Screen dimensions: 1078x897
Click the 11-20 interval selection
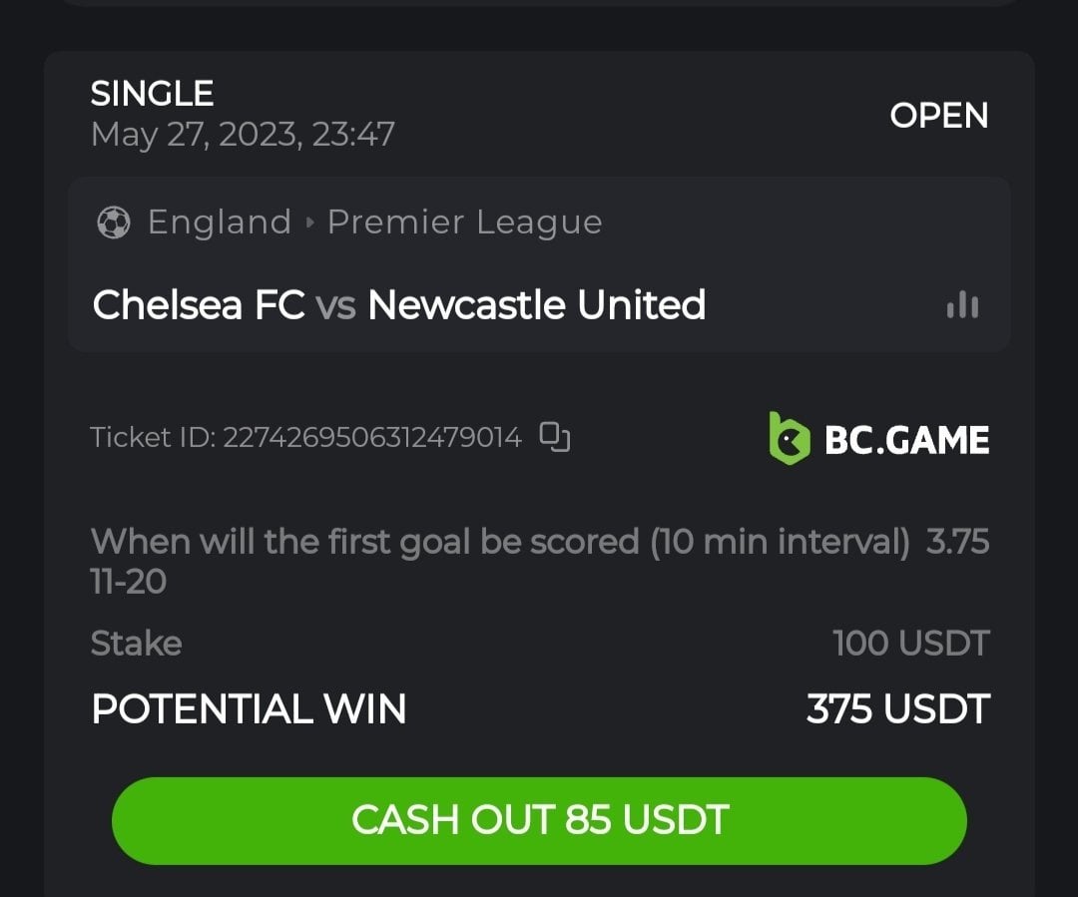pos(128,582)
